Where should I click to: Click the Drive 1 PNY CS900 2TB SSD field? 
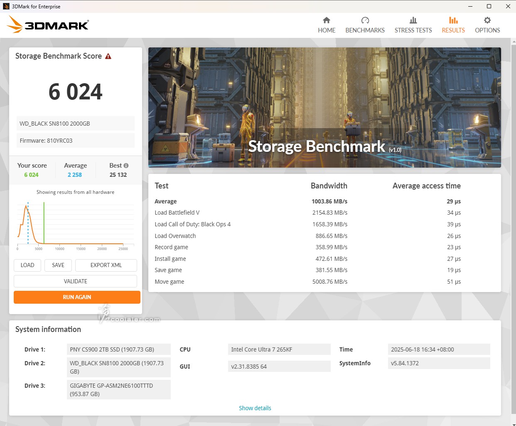pos(119,349)
